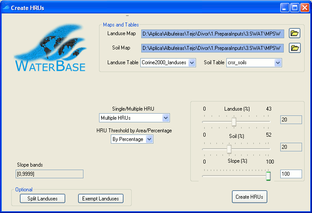Image resolution: width=312 pixels, height=213 pixels.
Task: Click the Exempt Landuses button
Action: (100, 198)
